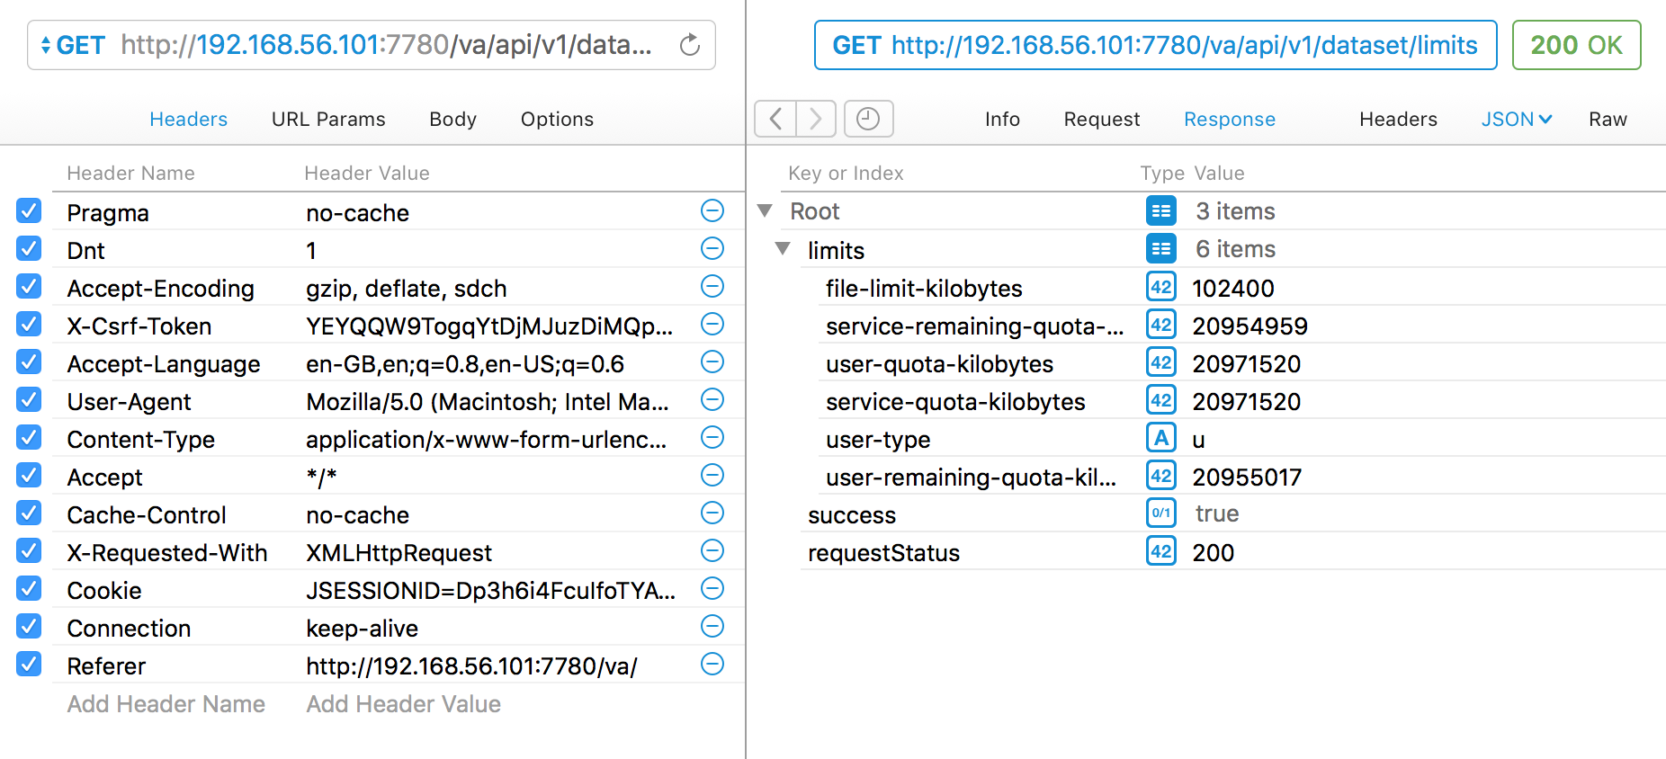Open the request history clock icon

(868, 119)
